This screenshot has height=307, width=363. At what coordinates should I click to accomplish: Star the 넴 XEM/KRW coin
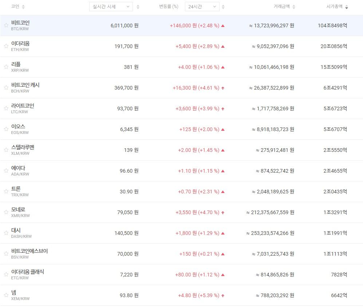(x=6, y=295)
